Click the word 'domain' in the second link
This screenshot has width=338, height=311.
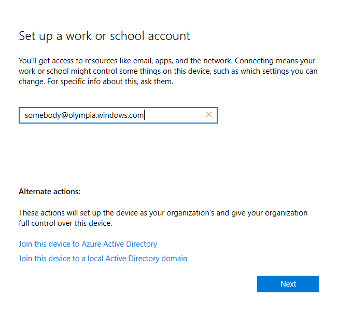[175, 258]
